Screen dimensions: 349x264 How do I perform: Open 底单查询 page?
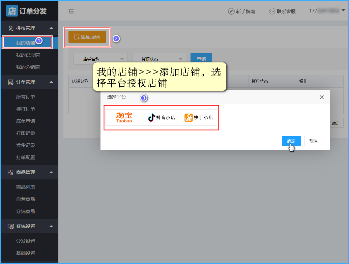point(26,121)
